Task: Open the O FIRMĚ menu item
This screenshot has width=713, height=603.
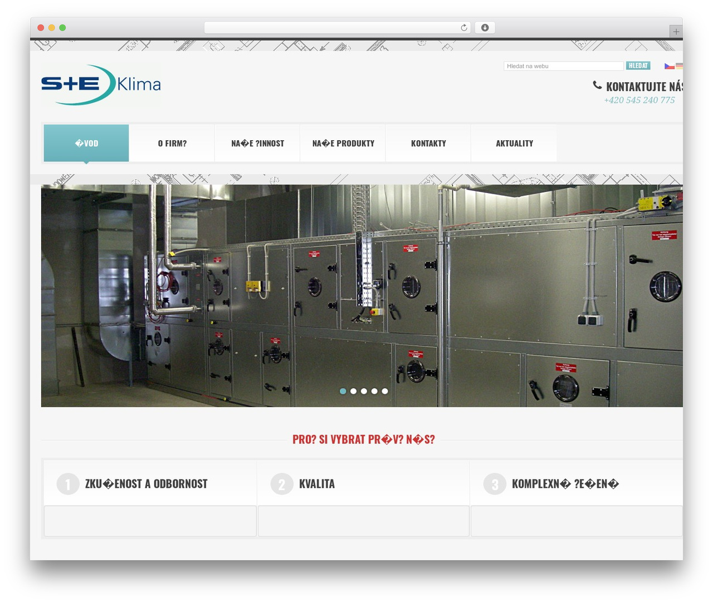Action: [x=172, y=143]
